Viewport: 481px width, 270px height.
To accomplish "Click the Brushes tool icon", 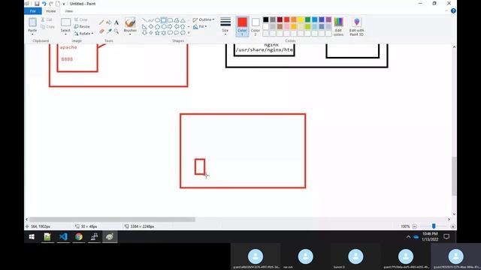I will tap(130, 22).
